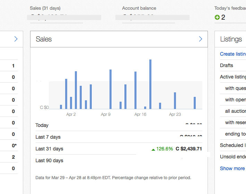Click the Account balance summary label
246x194 pixels.
point(139,8)
